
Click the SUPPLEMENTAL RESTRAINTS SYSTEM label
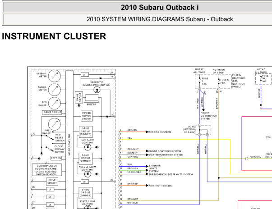171,174
